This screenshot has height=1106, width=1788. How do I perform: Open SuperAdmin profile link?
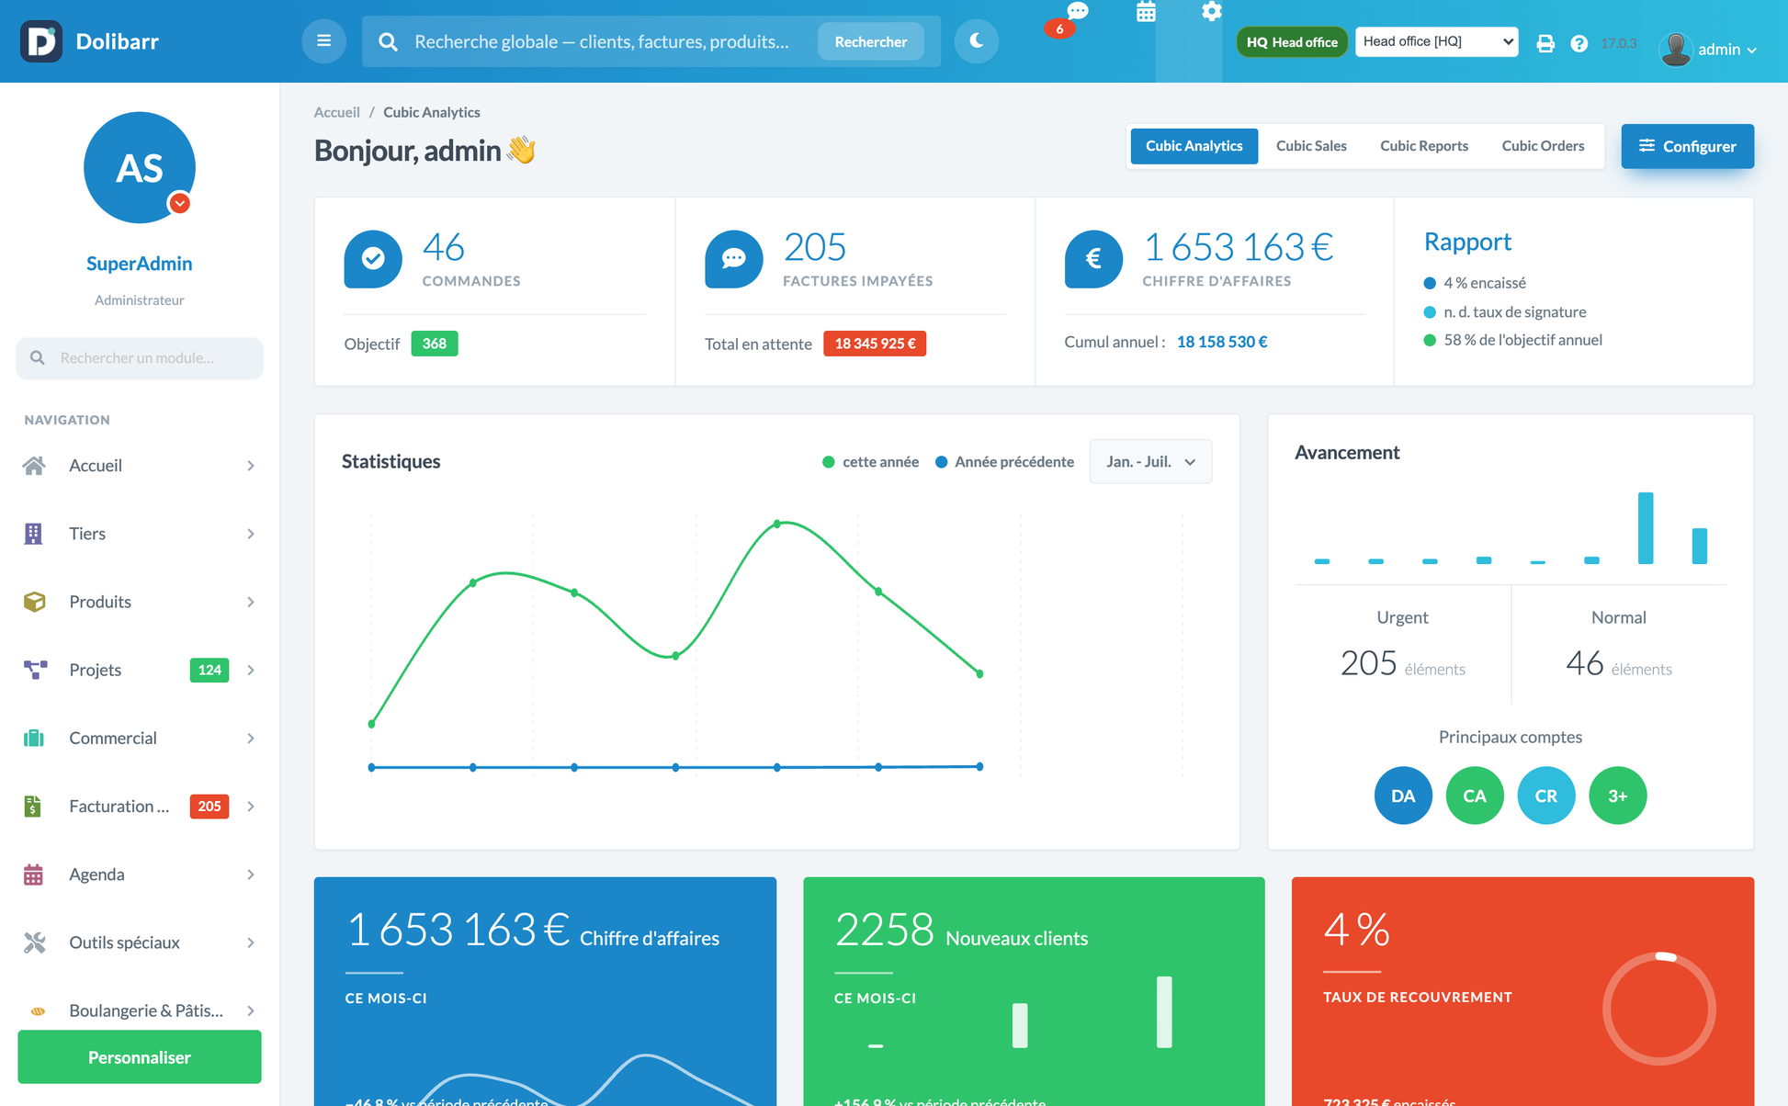[x=140, y=264]
